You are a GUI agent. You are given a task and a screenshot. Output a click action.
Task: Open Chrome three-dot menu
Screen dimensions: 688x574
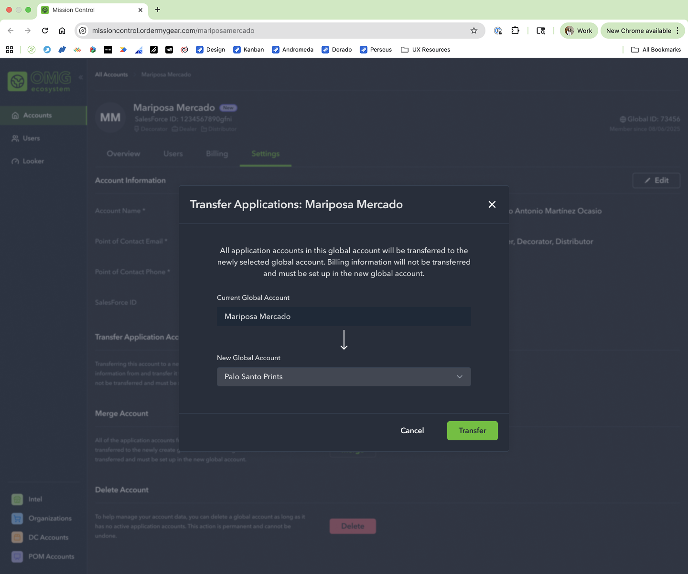pos(677,31)
